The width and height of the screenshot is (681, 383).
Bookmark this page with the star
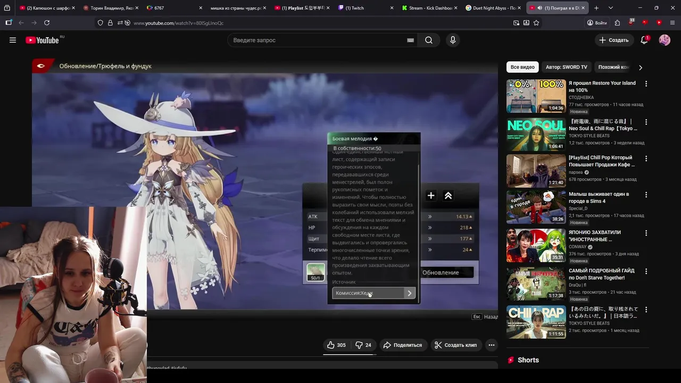(x=536, y=23)
